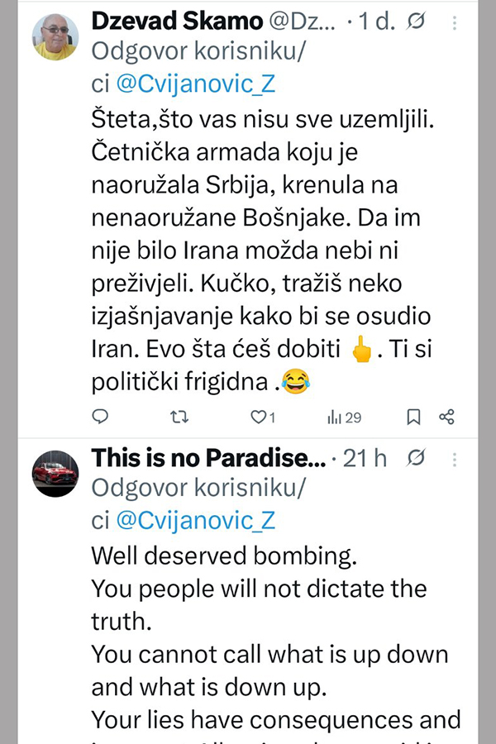Bookmark Dzevad Skamo's tweet
496x744 pixels.
click(x=414, y=417)
